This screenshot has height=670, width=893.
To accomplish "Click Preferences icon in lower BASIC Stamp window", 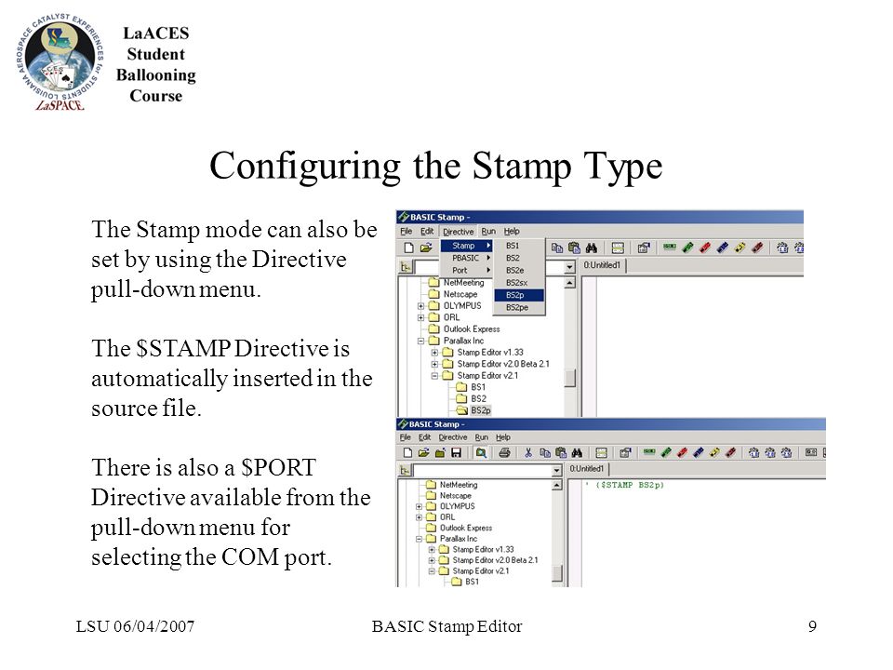I will [625, 453].
